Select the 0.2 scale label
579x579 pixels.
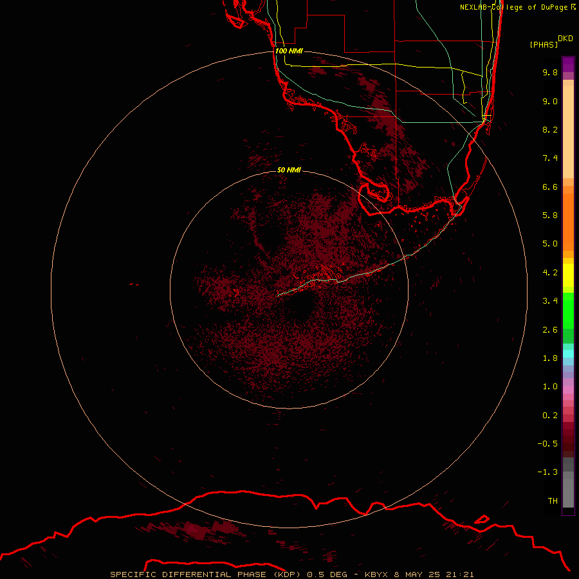(550, 416)
